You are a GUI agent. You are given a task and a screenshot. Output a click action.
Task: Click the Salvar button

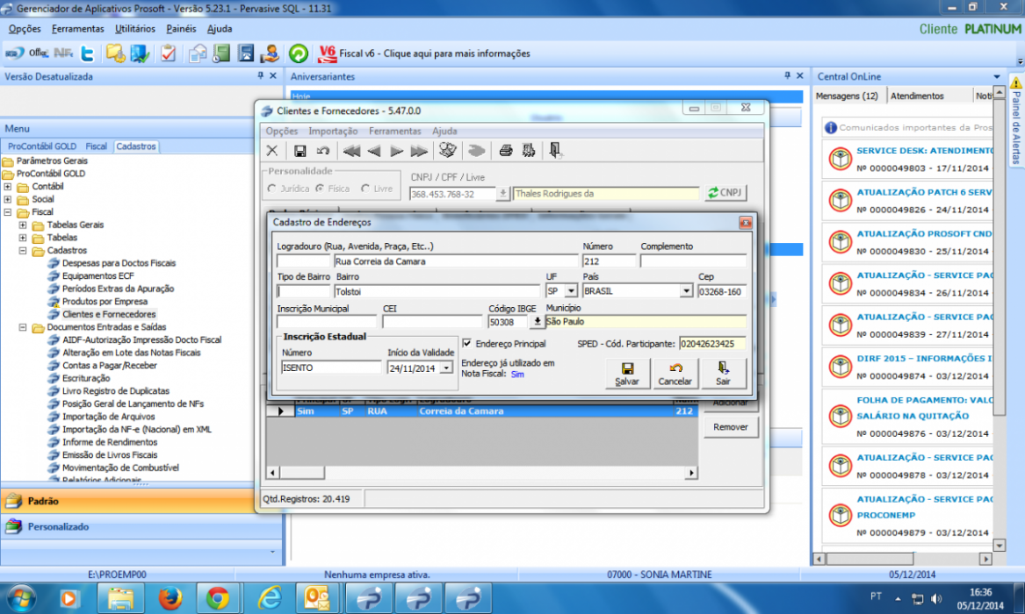click(627, 374)
